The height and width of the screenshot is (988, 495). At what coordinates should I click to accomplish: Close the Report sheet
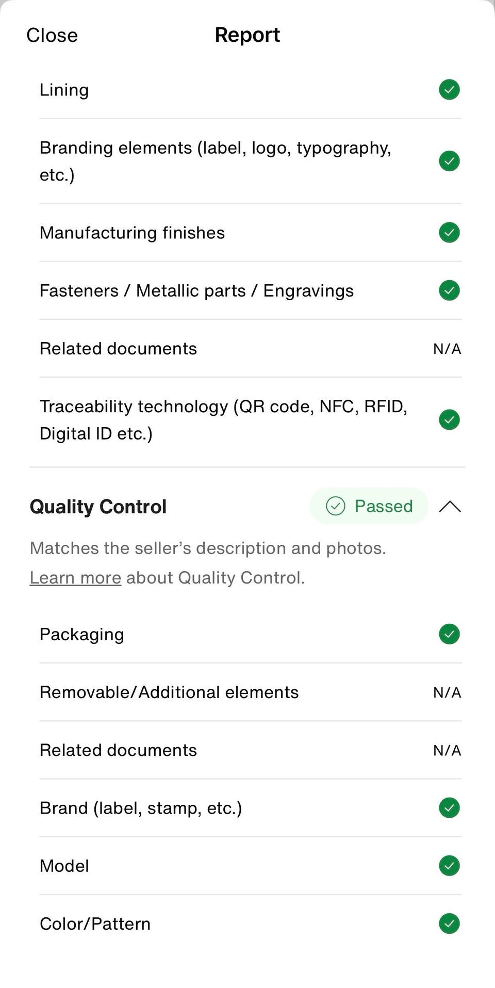coord(52,35)
